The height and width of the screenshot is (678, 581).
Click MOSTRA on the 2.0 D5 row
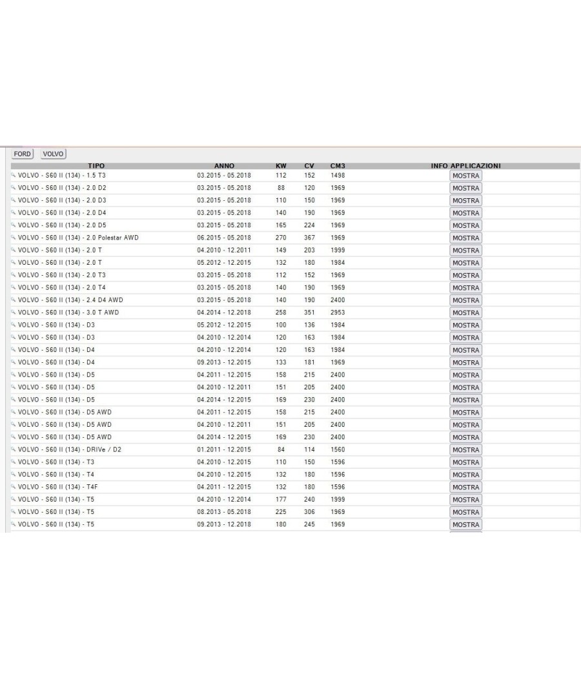pos(465,225)
